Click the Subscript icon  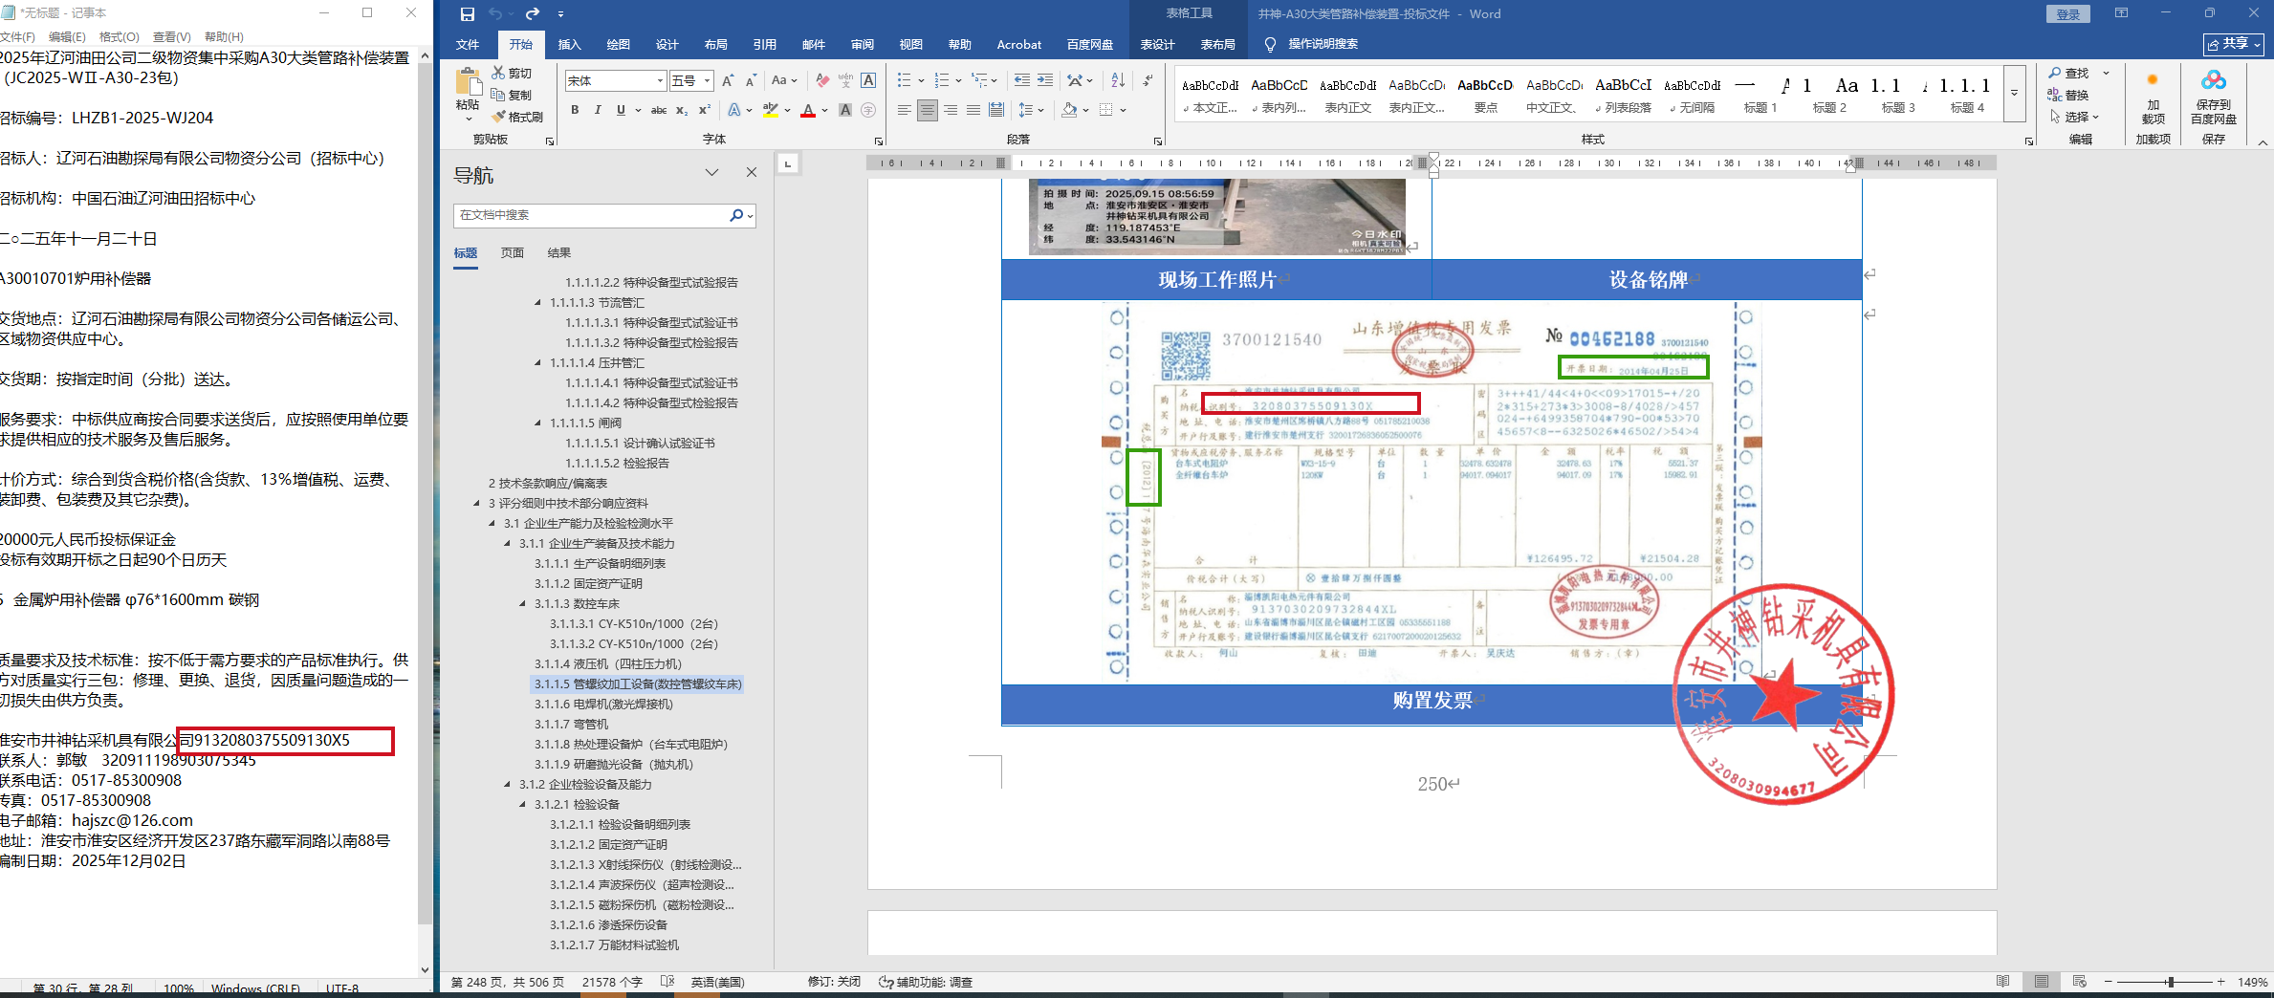click(682, 111)
